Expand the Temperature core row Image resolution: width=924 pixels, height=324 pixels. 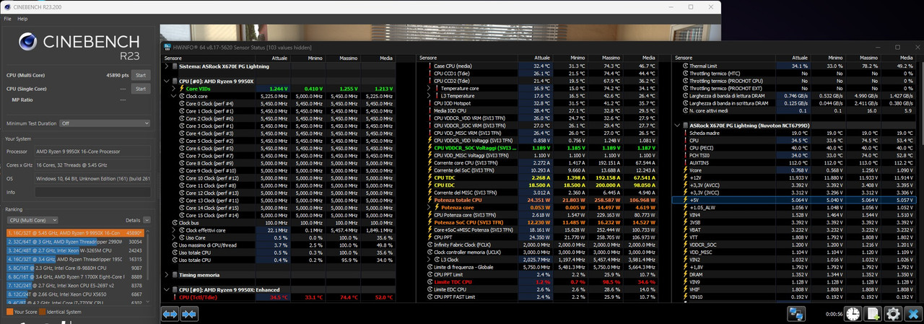(x=429, y=88)
